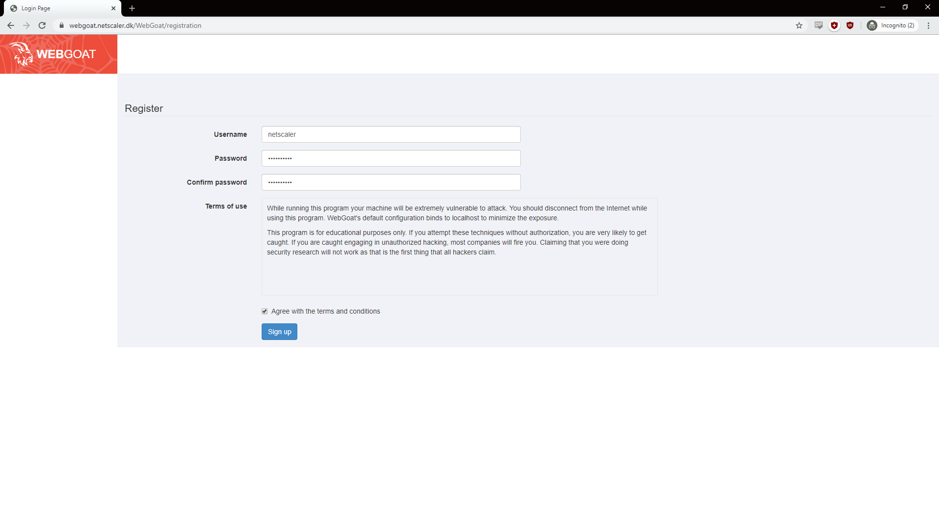Screen dimensions: 939x508
Task: Click the grey extension icon beside the bookmark star
Action: (819, 25)
